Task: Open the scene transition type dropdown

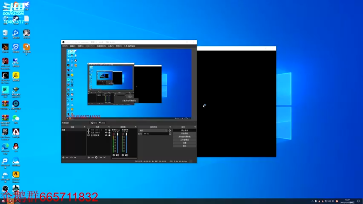Action: tap(153, 131)
